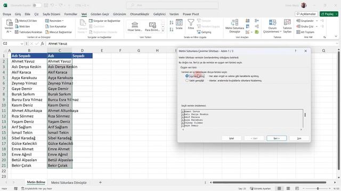Click the Web'den import icon
Screen dimensions: 341x191
coord(17,27)
